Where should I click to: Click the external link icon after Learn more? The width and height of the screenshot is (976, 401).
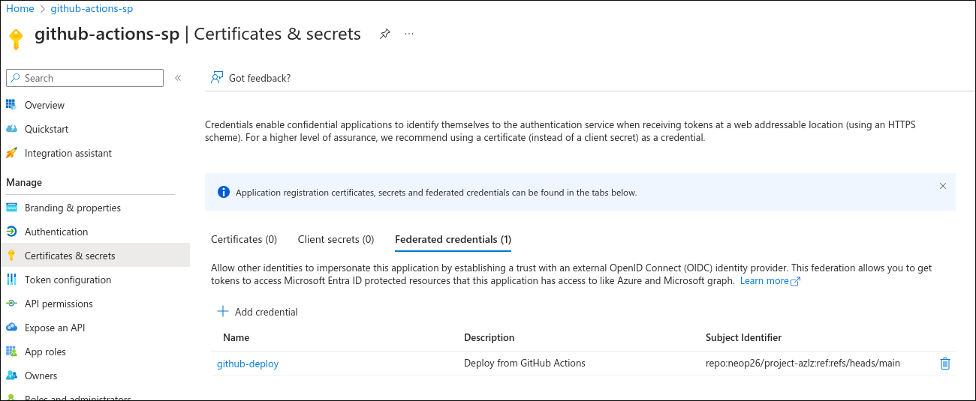pos(796,282)
